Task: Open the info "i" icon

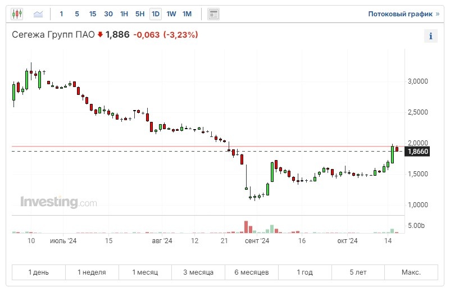Action: coord(430,36)
